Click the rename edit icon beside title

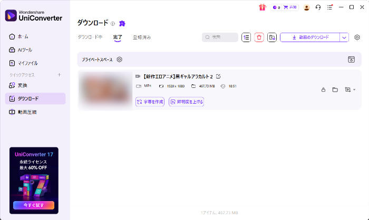pos(218,76)
